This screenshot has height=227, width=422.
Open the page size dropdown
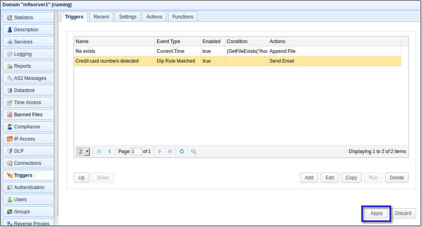pyautogui.click(x=87, y=151)
